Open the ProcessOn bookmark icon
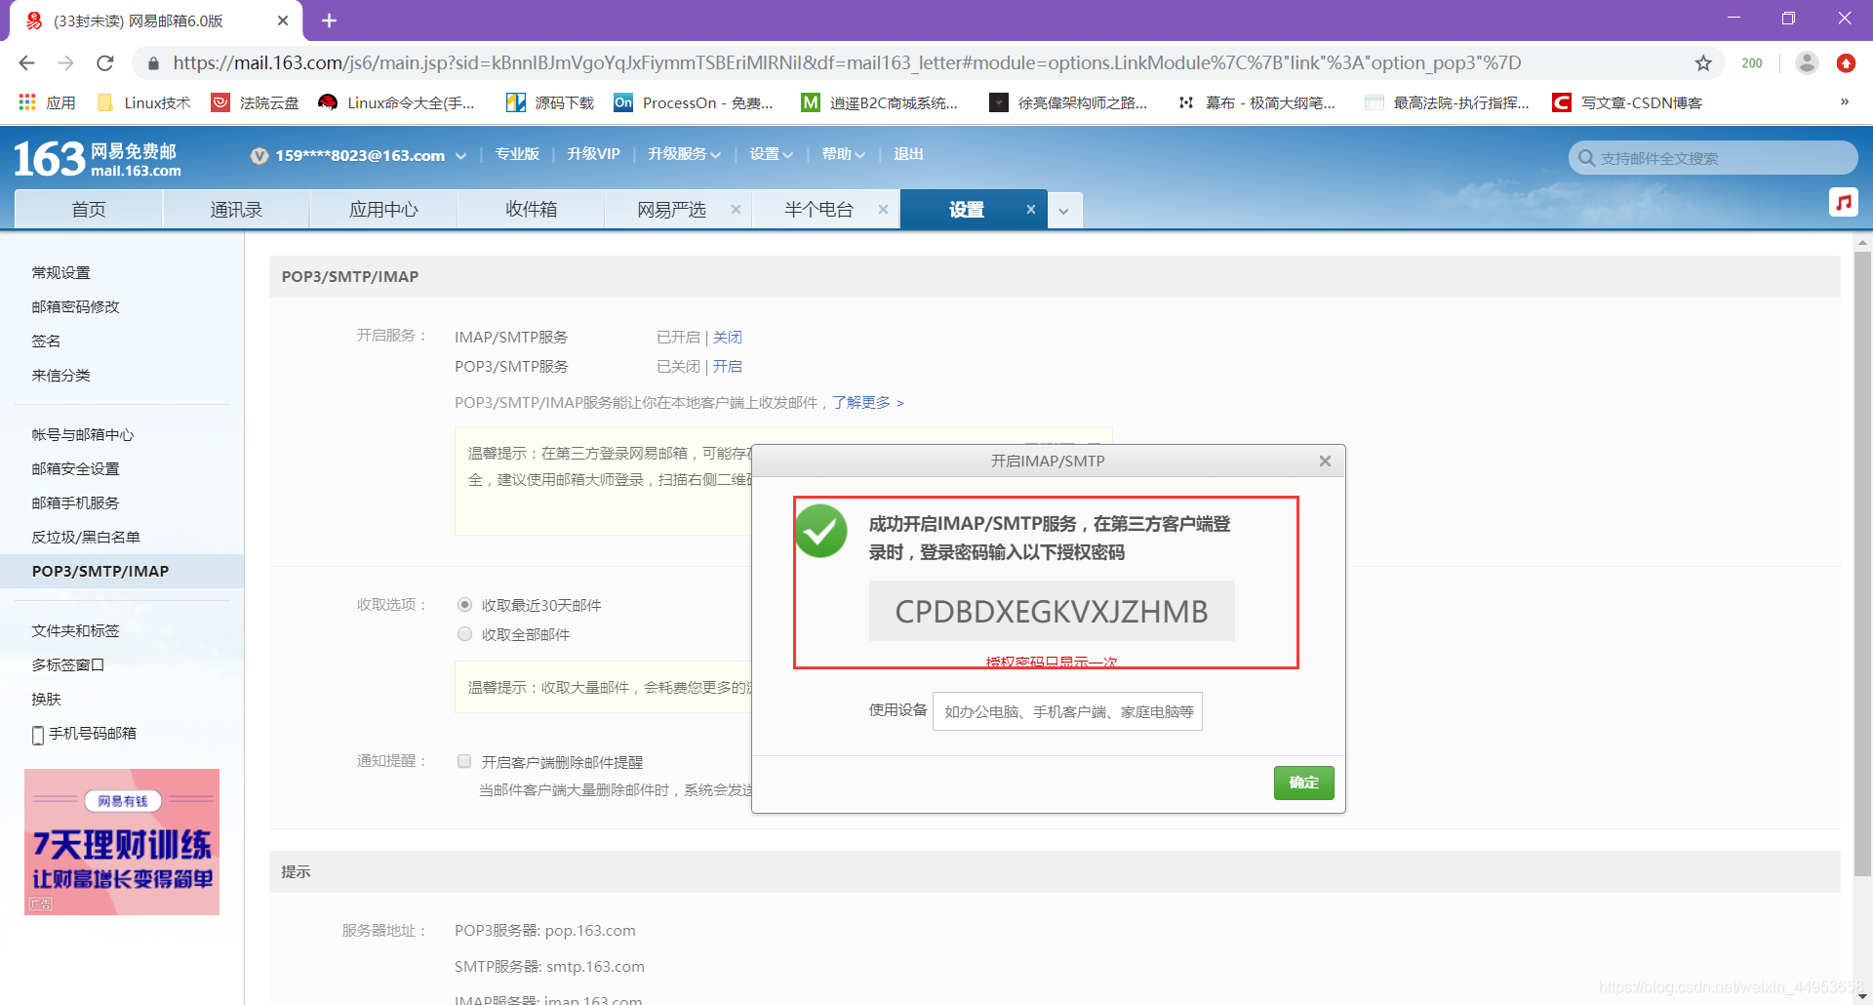The height and width of the screenshot is (1005, 1873). (x=622, y=102)
